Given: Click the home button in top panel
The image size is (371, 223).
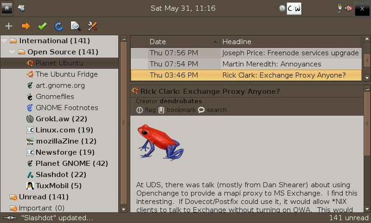Looking at the screenshot, I should (x=7, y=8).
